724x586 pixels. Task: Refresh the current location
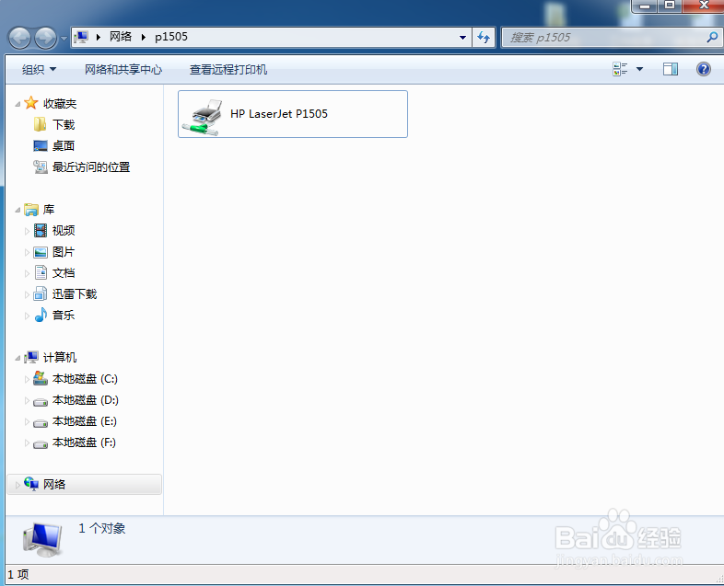[484, 38]
